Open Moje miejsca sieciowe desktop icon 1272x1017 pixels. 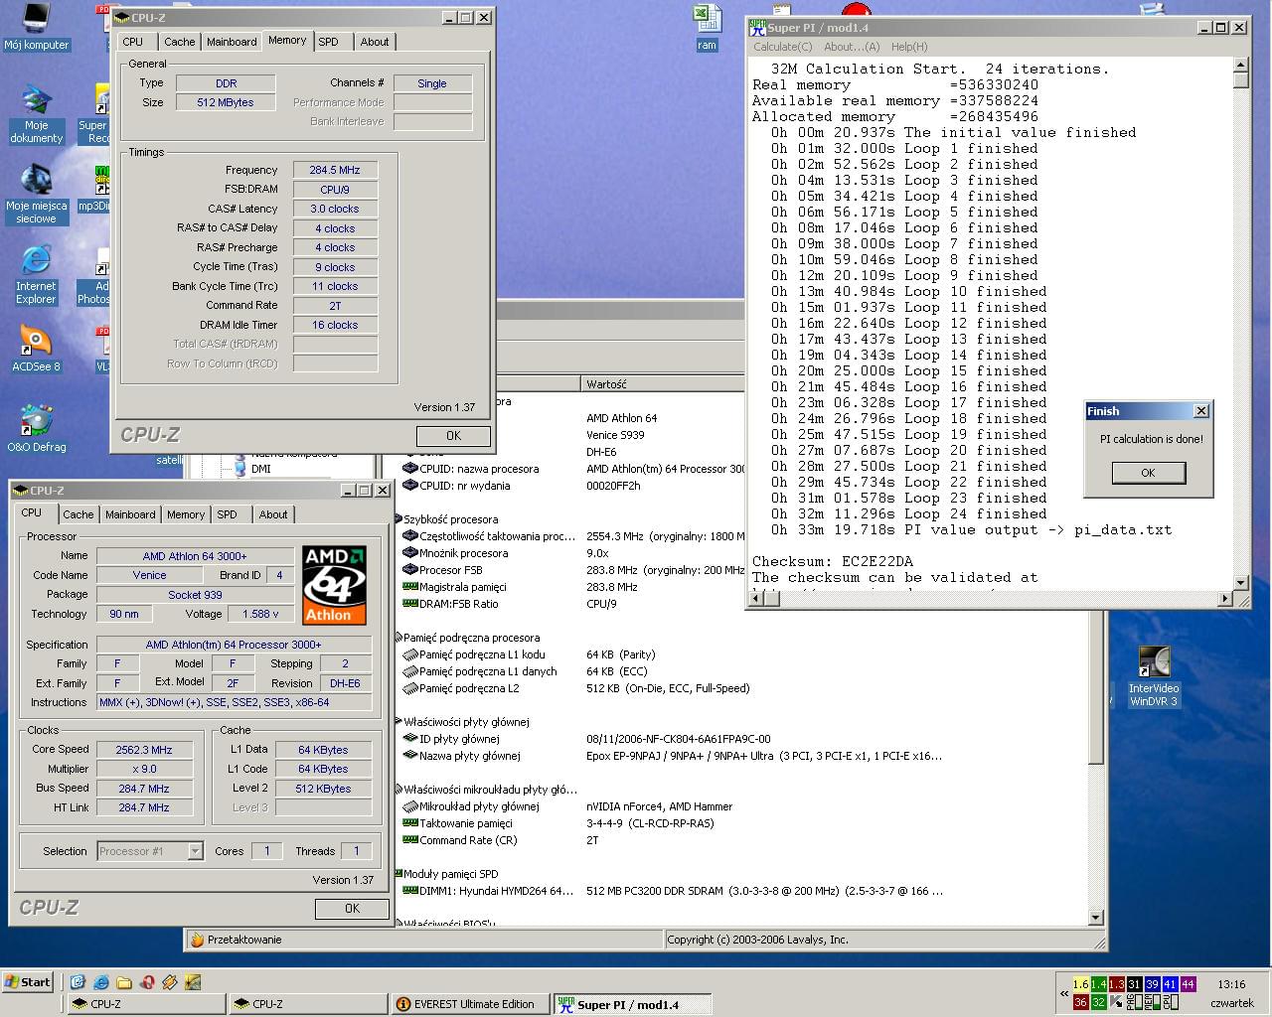coord(36,194)
